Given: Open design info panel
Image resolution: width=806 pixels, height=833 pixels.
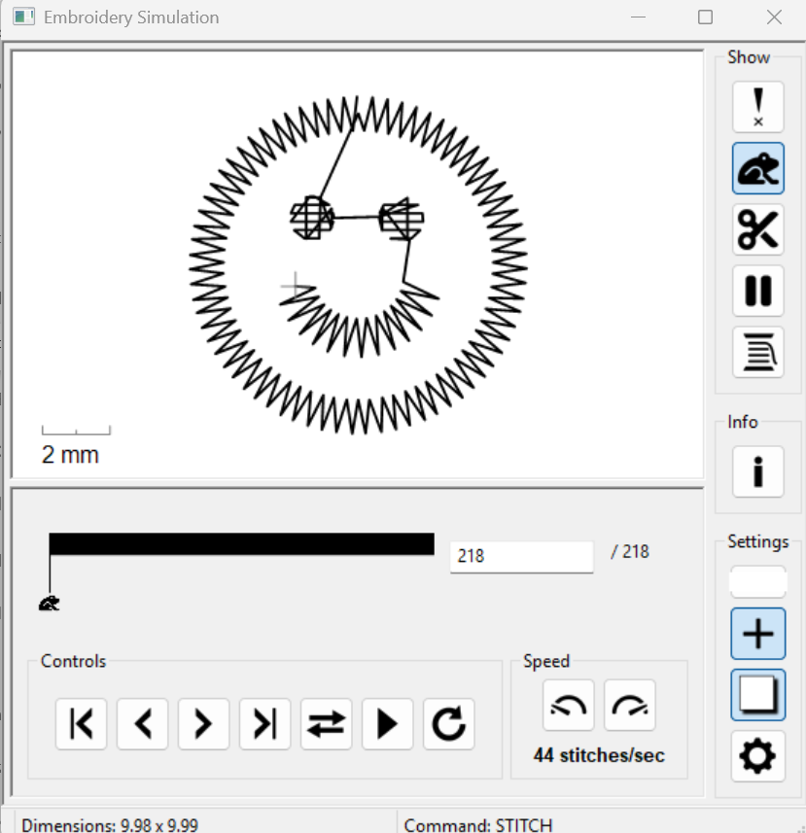Looking at the screenshot, I should click(x=757, y=471).
